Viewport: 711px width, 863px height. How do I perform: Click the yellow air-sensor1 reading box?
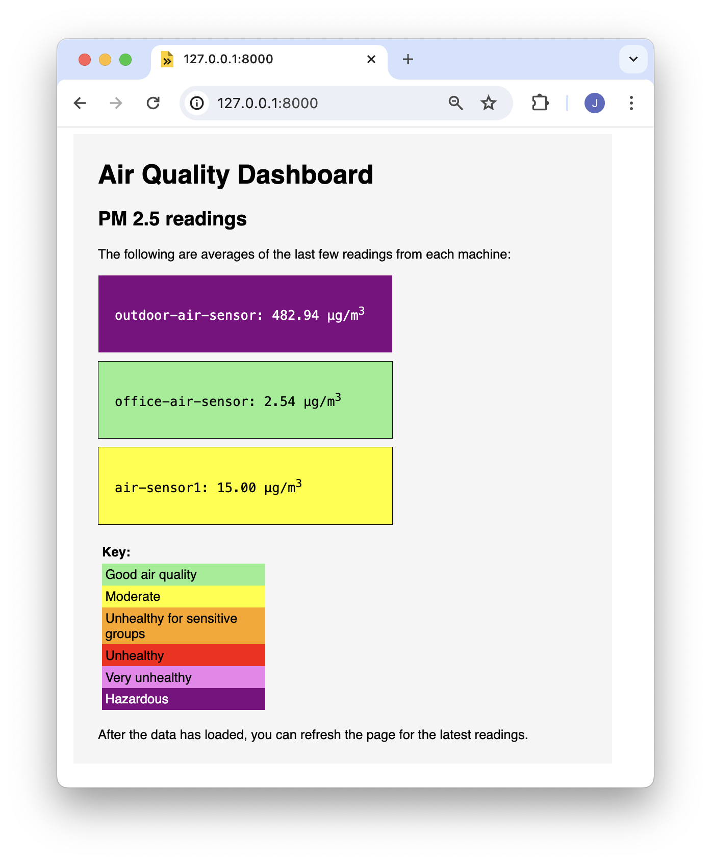point(245,486)
